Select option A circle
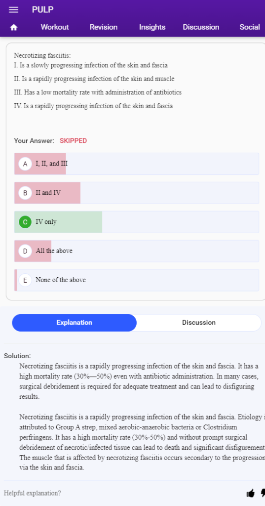This screenshot has height=506, width=265. [x=25, y=164]
